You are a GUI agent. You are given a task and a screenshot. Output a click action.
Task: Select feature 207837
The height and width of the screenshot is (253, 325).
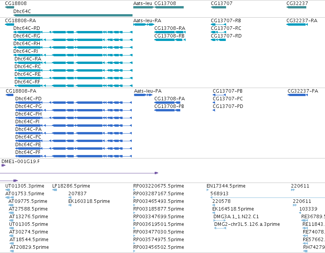coord(77,194)
